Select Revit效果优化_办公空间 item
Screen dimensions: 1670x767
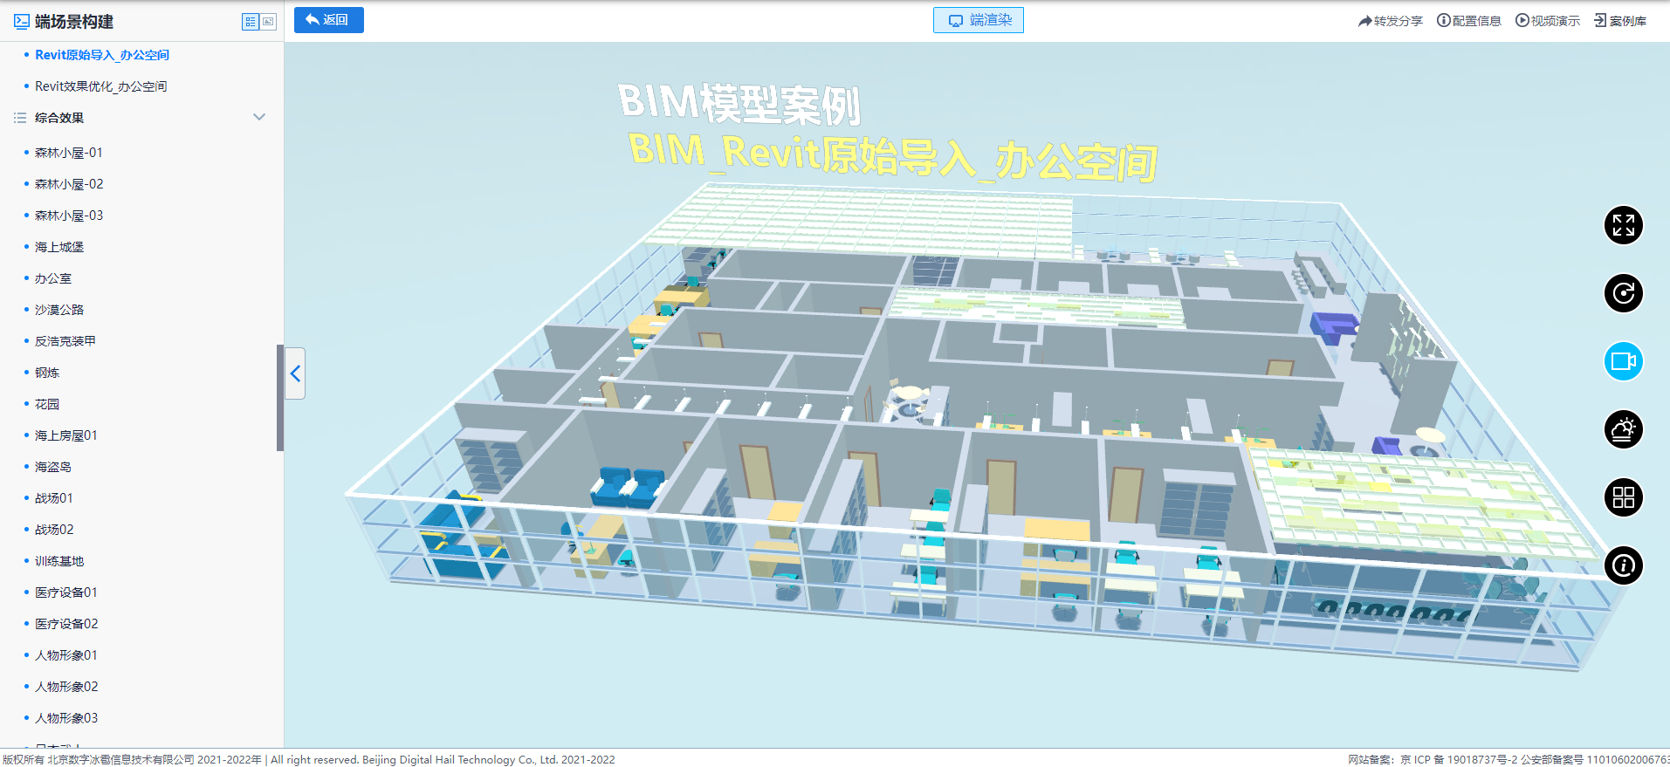coord(101,86)
